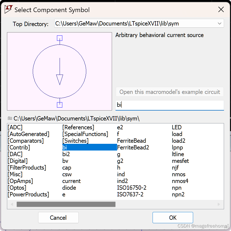This screenshot has width=231, height=231.
Task: Click the scrollbar right arrow
Action: click(219, 204)
